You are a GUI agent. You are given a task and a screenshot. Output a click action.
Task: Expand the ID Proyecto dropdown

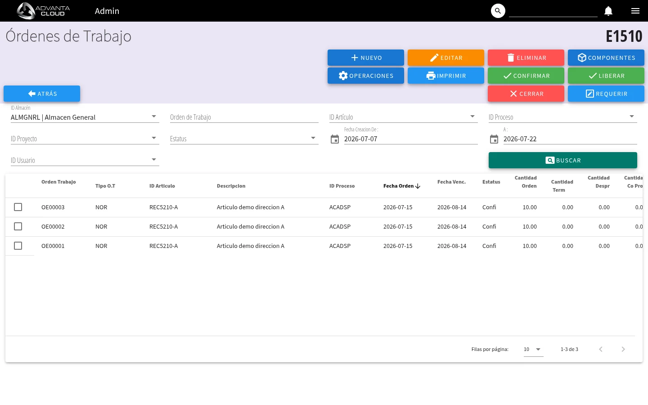click(x=154, y=138)
